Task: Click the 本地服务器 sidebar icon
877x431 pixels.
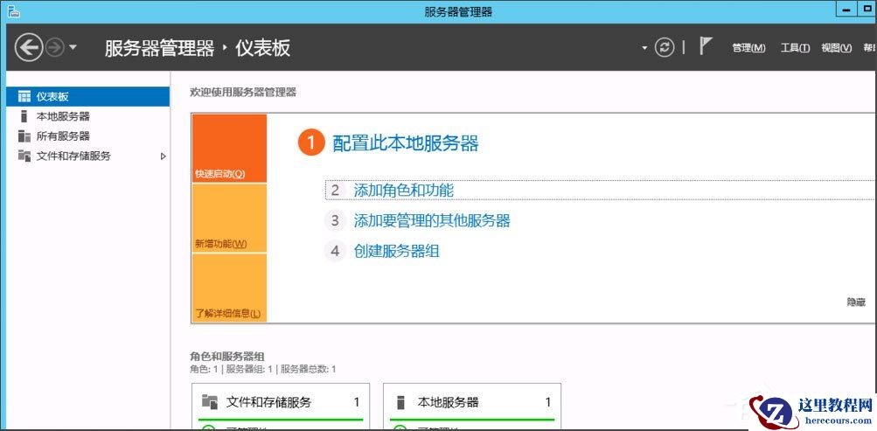Action: pyautogui.click(x=24, y=116)
